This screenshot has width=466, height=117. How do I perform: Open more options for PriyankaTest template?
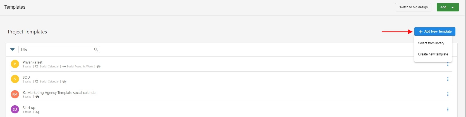click(x=448, y=64)
